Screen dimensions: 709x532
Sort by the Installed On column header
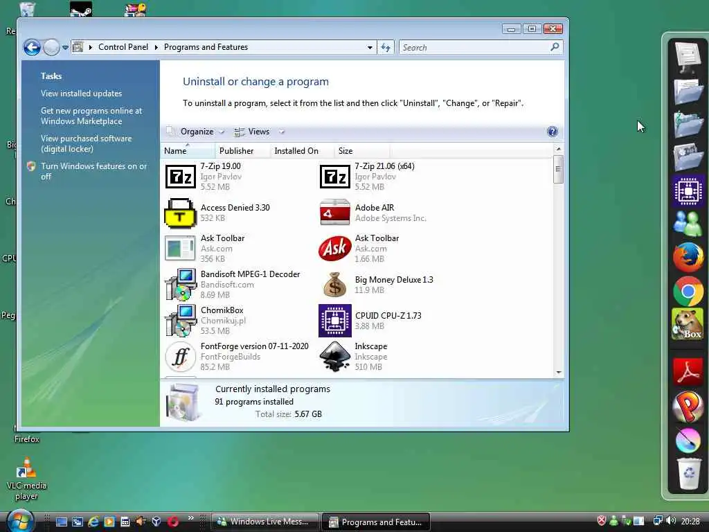point(302,150)
